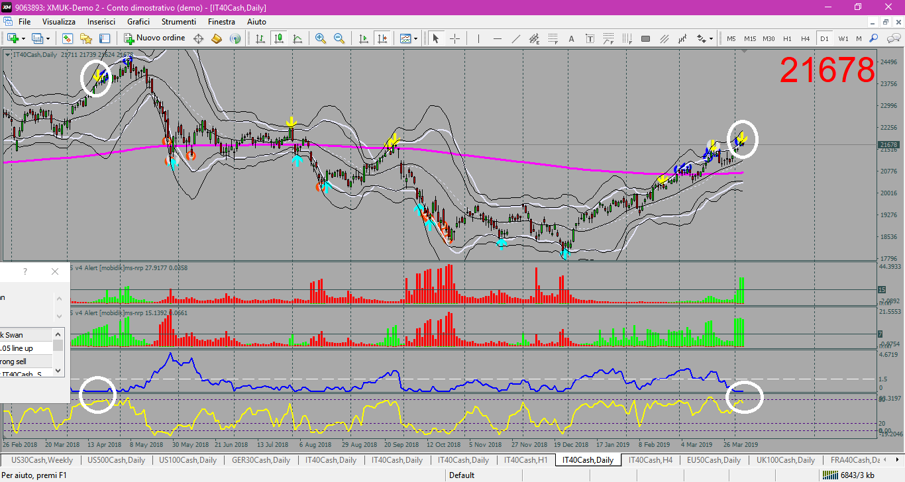Zoom in on the chart
Image resolution: width=905 pixels, height=482 pixels.
321,38
